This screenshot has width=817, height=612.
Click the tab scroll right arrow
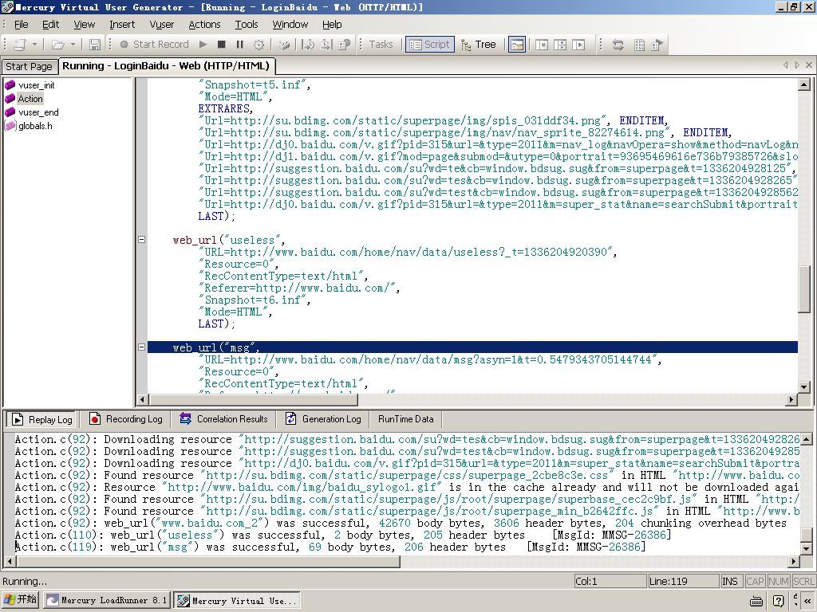797,65
